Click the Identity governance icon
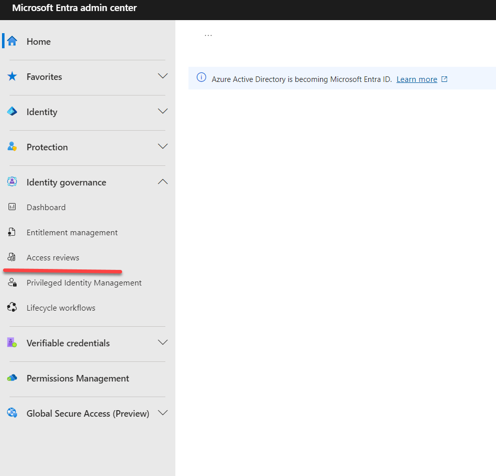 11,181
